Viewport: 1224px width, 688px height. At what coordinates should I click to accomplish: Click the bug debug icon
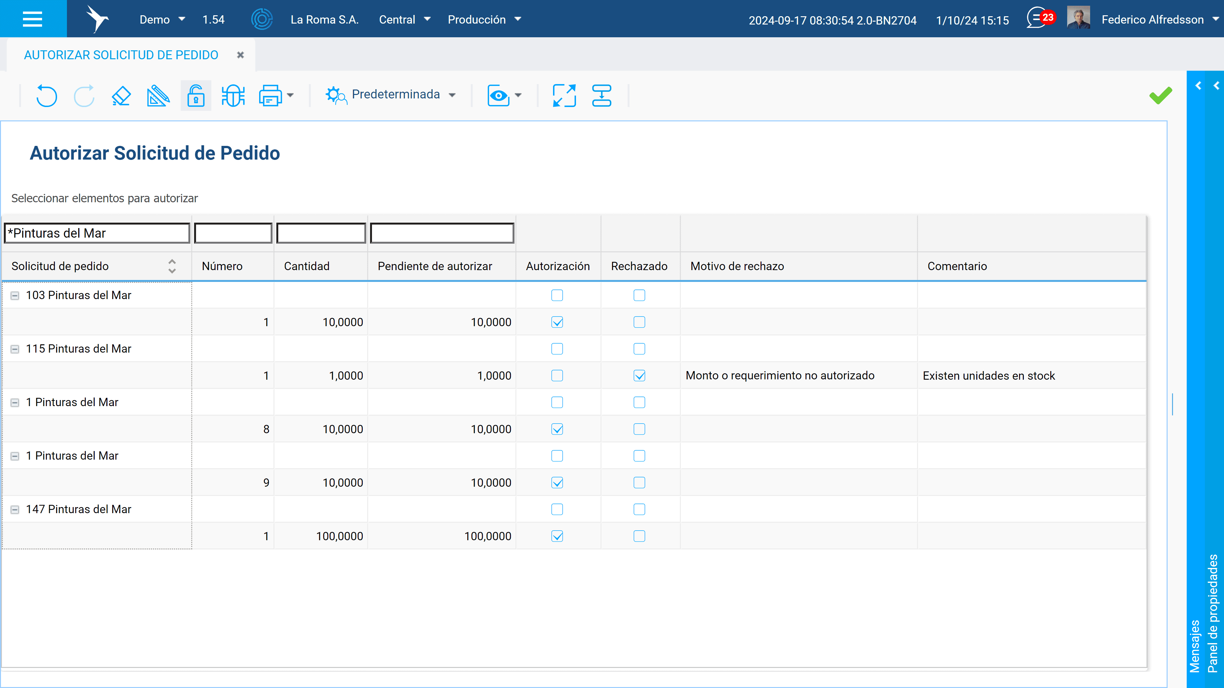pyautogui.click(x=233, y=96)
